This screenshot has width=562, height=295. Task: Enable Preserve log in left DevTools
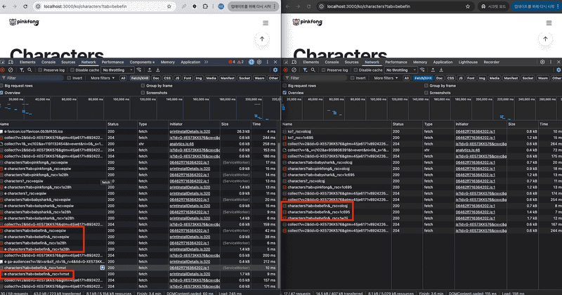pos(41,70)
